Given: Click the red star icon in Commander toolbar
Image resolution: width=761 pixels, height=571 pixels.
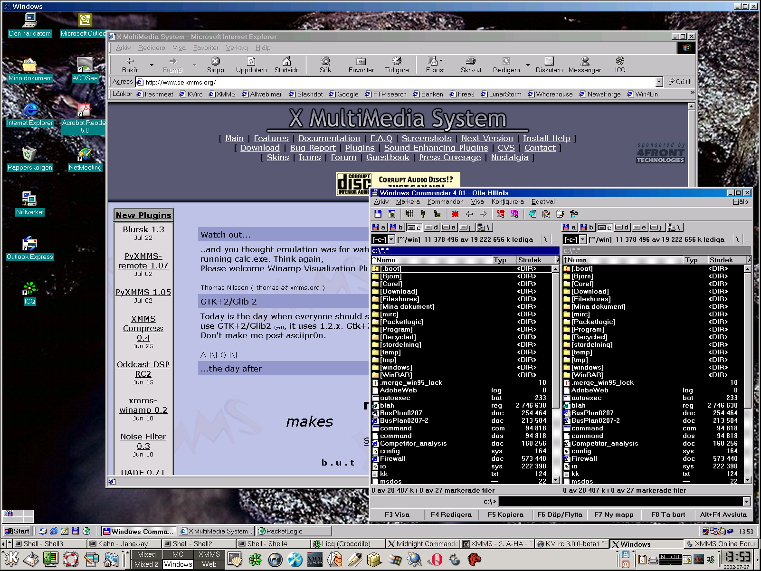Looking at the screenshot, I should [455, 214].
